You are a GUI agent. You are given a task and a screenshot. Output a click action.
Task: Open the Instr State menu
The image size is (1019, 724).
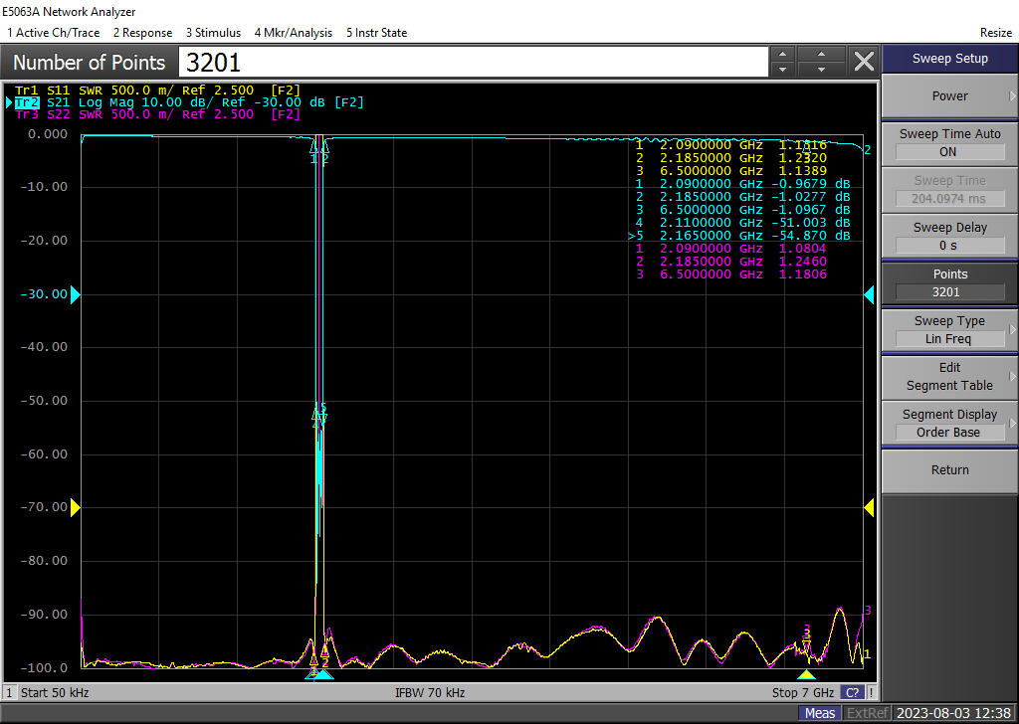pyautogui.click(x=376, y=33)
